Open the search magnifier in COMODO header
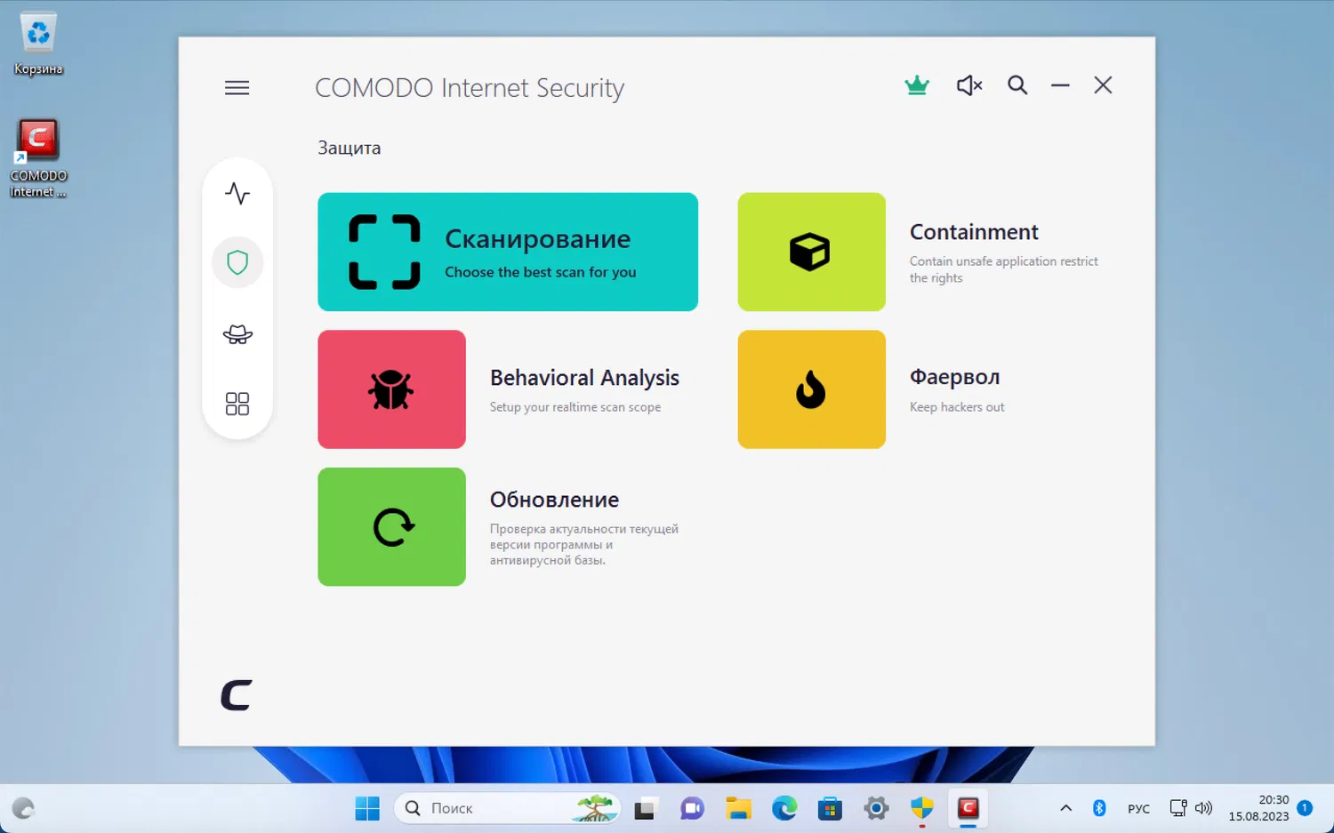Viewport: 1334px width, 833px height. pos(1017,85)
